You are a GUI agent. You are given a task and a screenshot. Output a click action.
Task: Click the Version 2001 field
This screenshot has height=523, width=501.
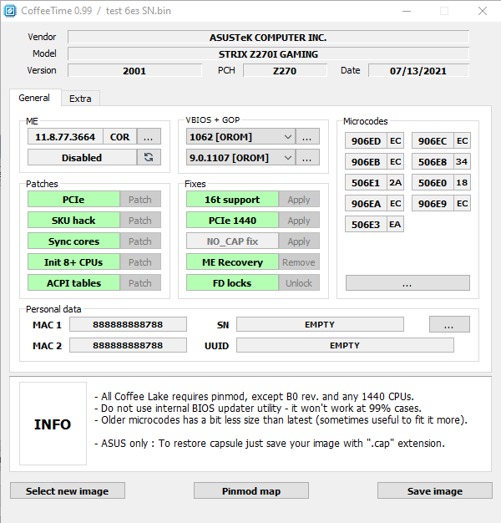[134, 71]
